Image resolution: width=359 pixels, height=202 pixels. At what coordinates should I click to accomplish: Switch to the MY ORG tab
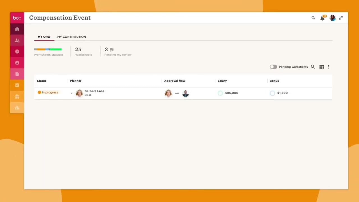44,37
